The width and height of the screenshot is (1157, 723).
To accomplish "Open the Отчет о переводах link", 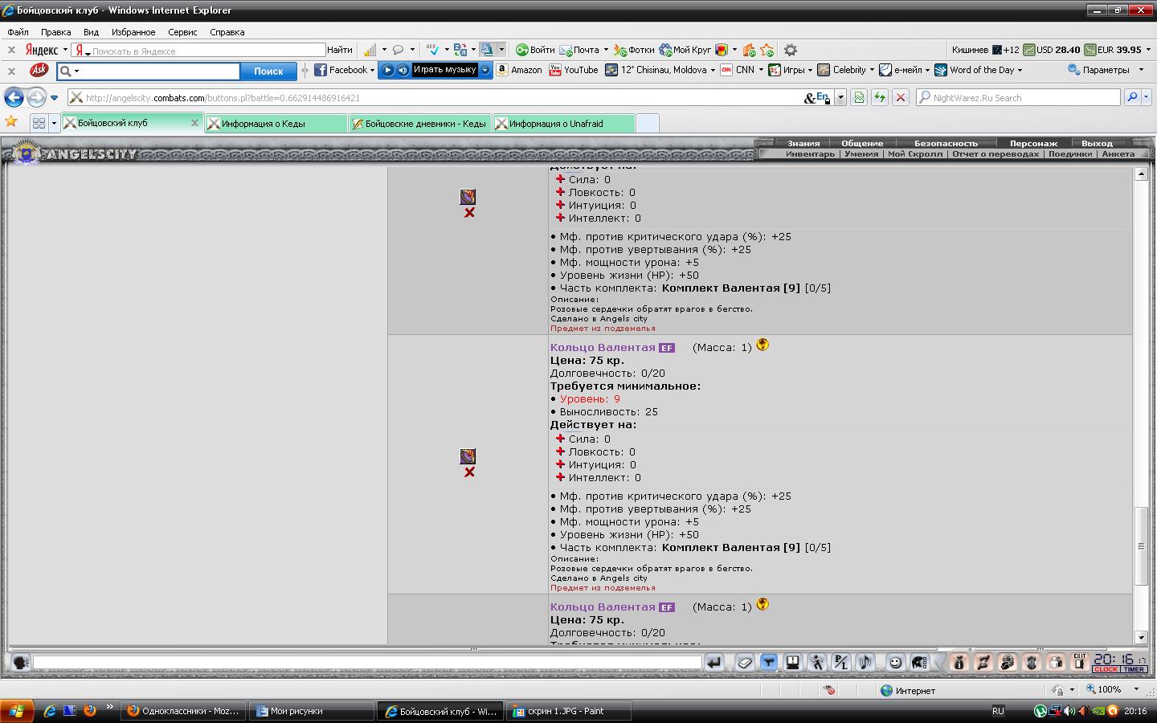I will coord(996,153).
